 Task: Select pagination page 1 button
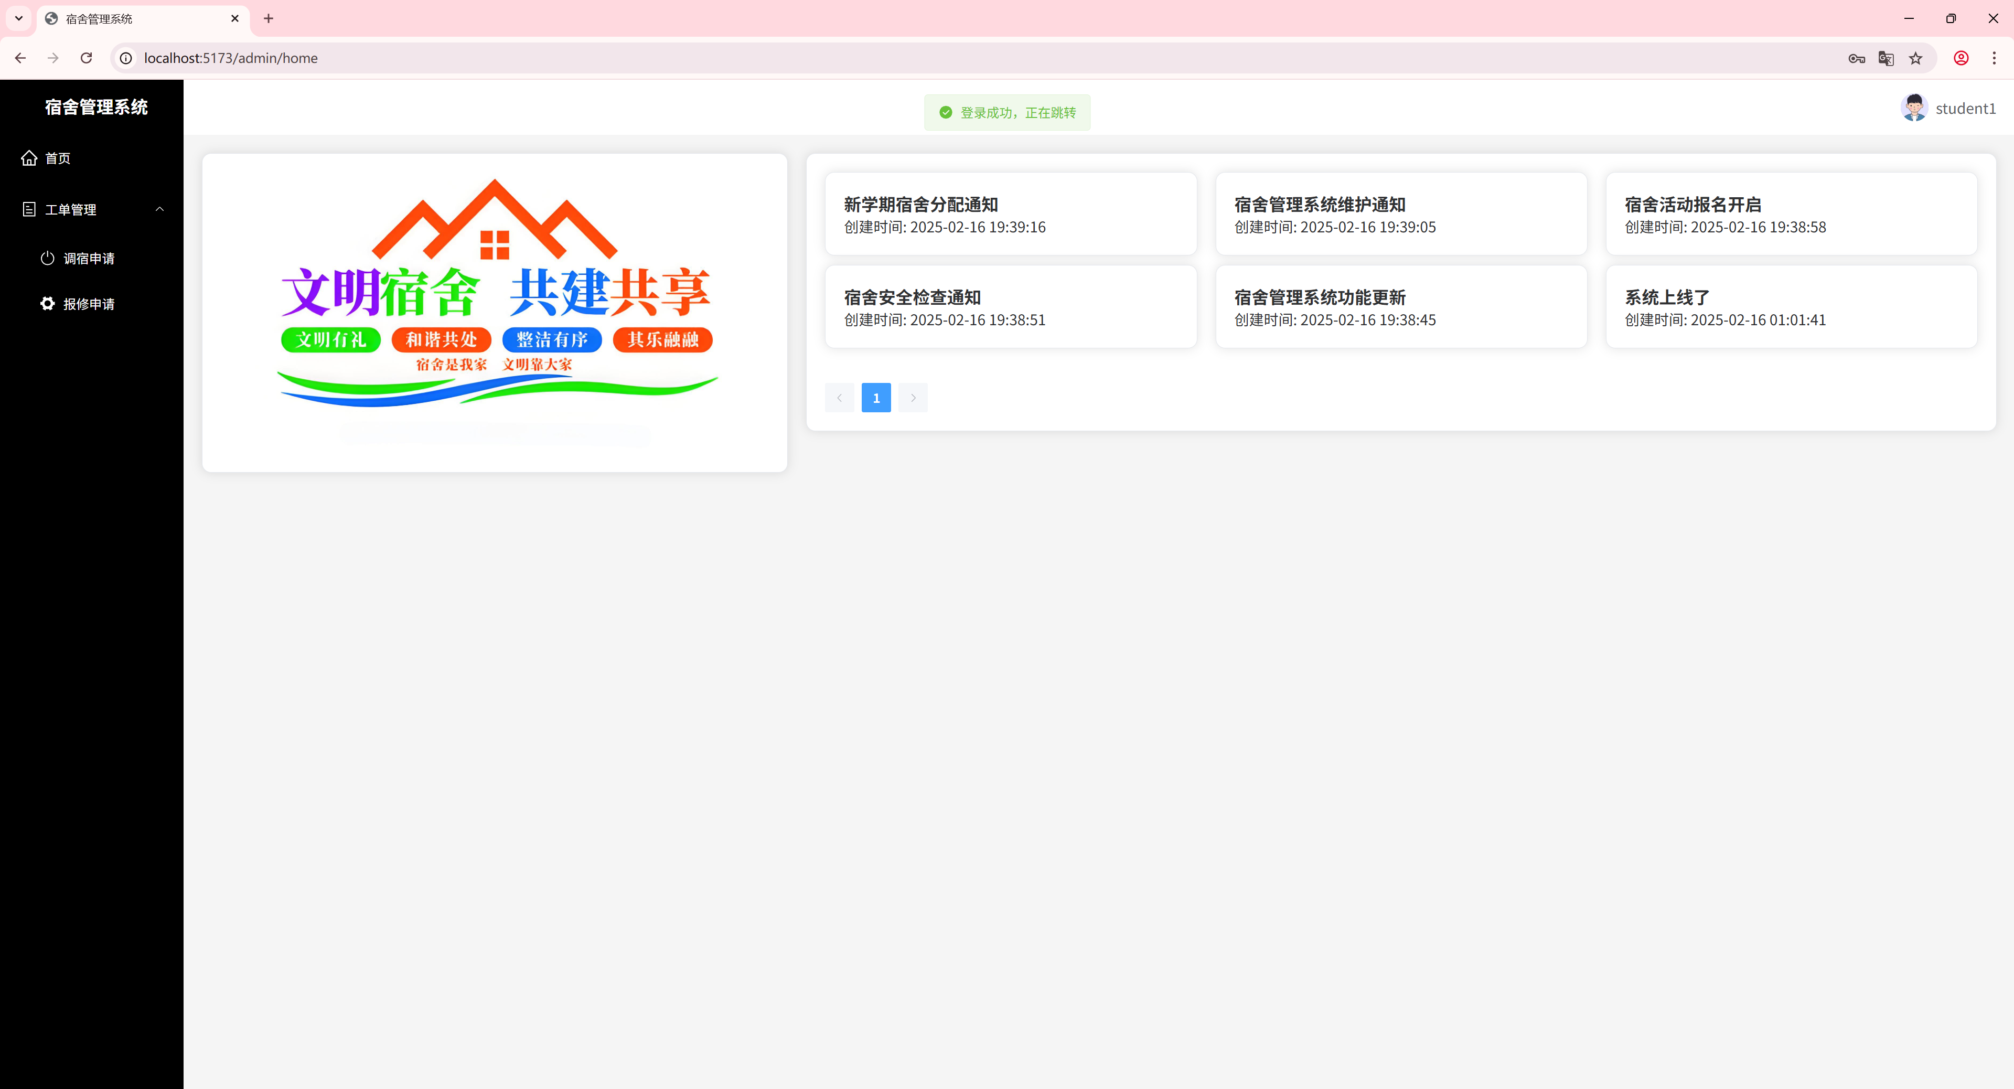coord(876,398)
